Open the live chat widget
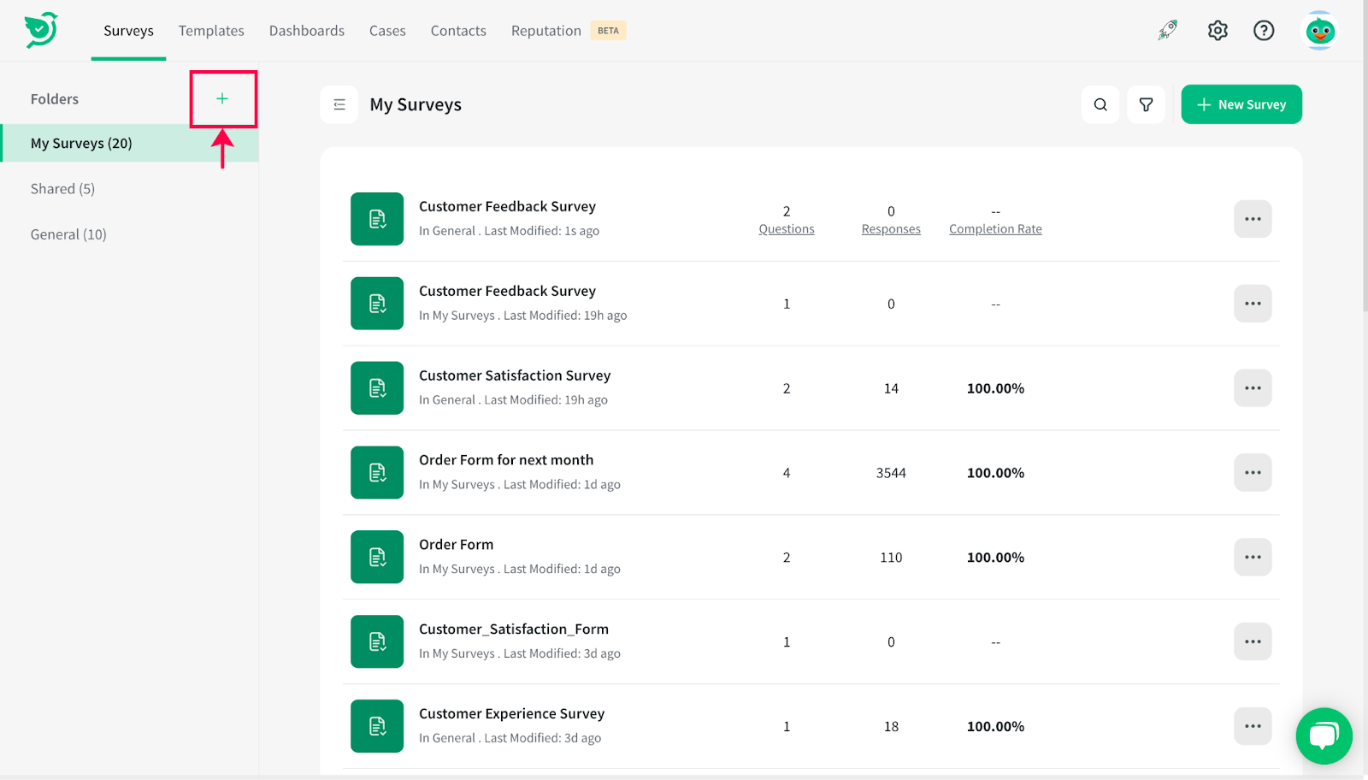This screenshot has height=780, width=1368. 1324,736
